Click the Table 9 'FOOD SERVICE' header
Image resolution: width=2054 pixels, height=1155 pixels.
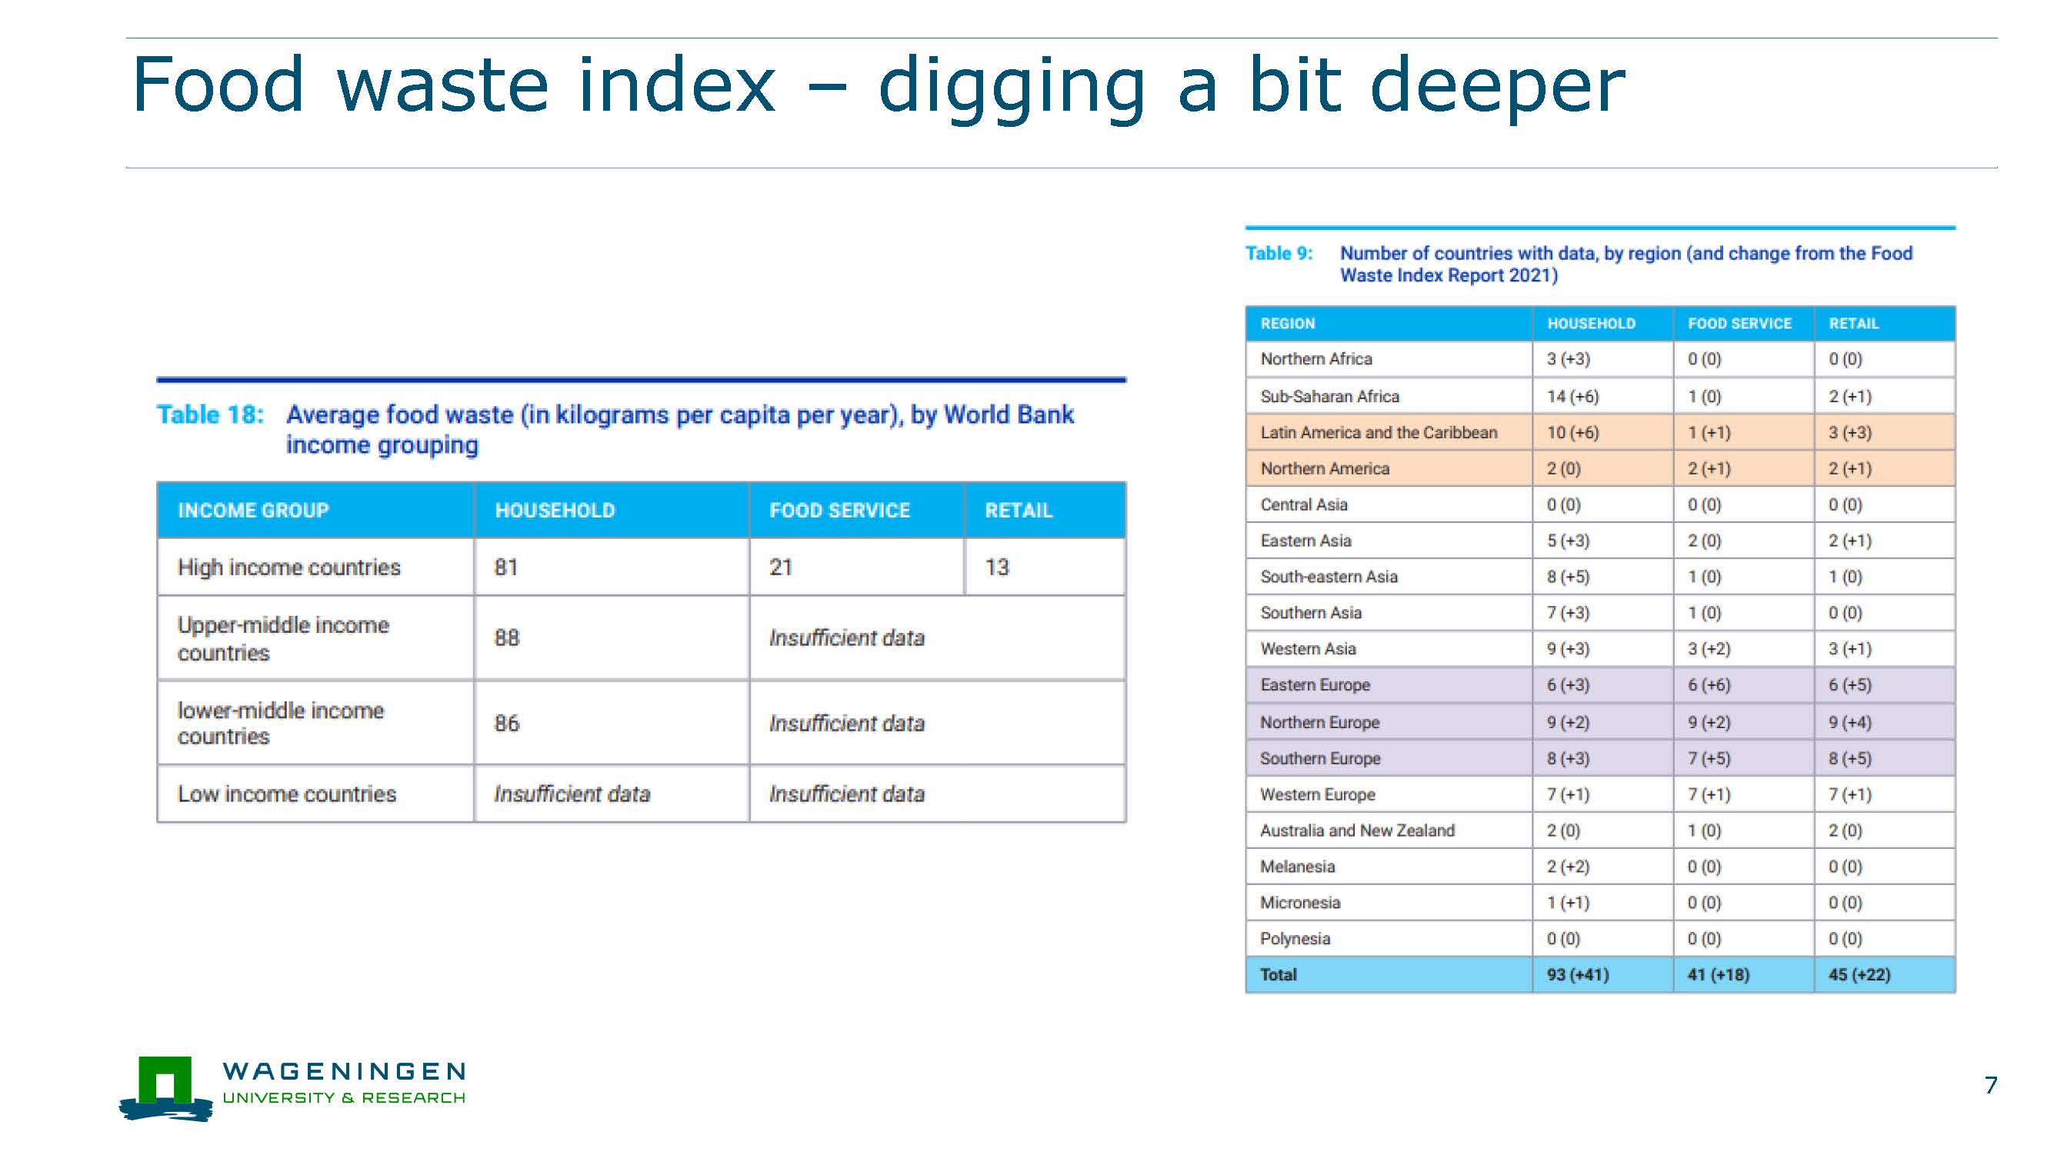click(x=1739, y=324)
